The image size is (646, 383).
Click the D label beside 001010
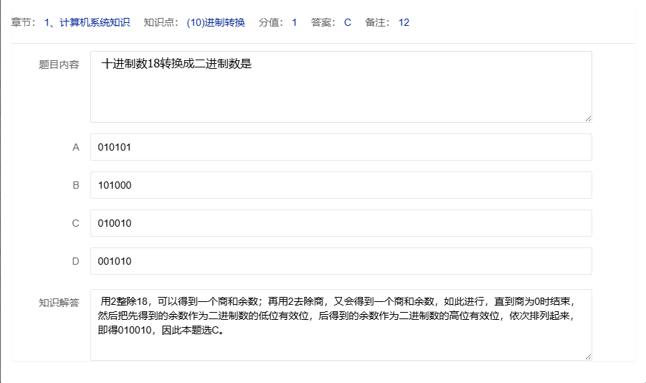(76, 261)
